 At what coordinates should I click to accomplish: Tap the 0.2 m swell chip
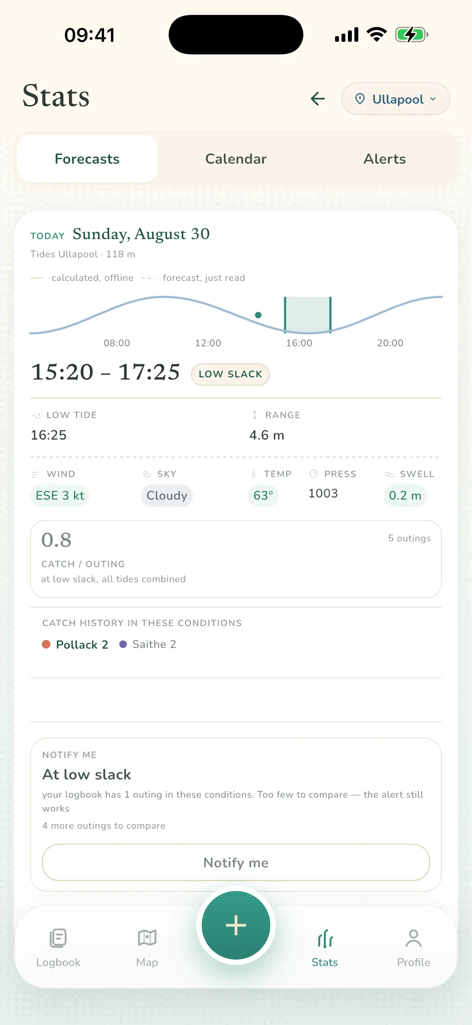coord(405,495)
